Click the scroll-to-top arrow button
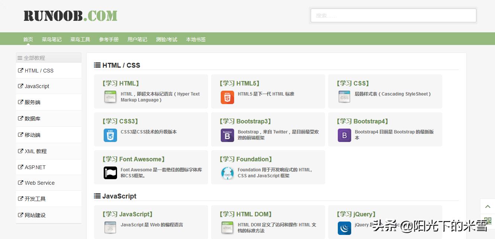495x239 pixels. tap(488, 206)
